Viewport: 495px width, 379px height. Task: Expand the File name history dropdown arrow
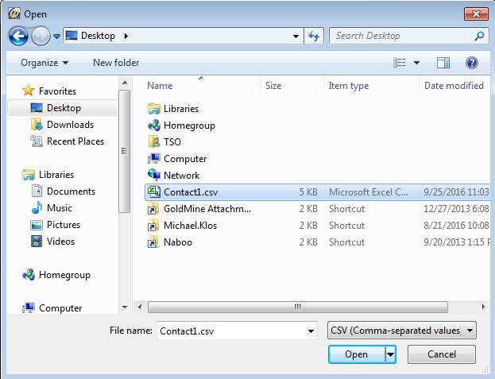coord(310,331)
